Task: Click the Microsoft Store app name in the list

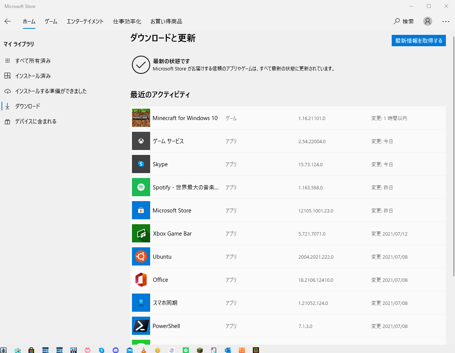Action: tap(172, 211)
